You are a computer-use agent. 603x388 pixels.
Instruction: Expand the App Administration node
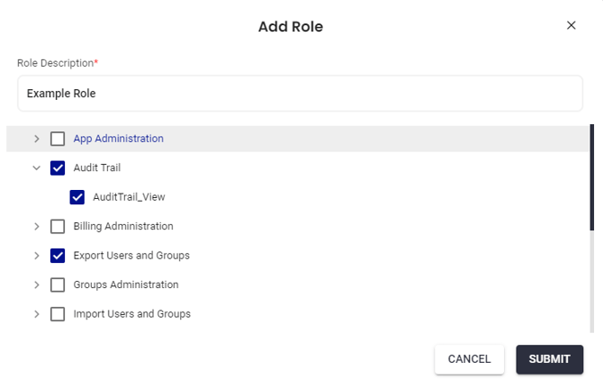point(37,139)
